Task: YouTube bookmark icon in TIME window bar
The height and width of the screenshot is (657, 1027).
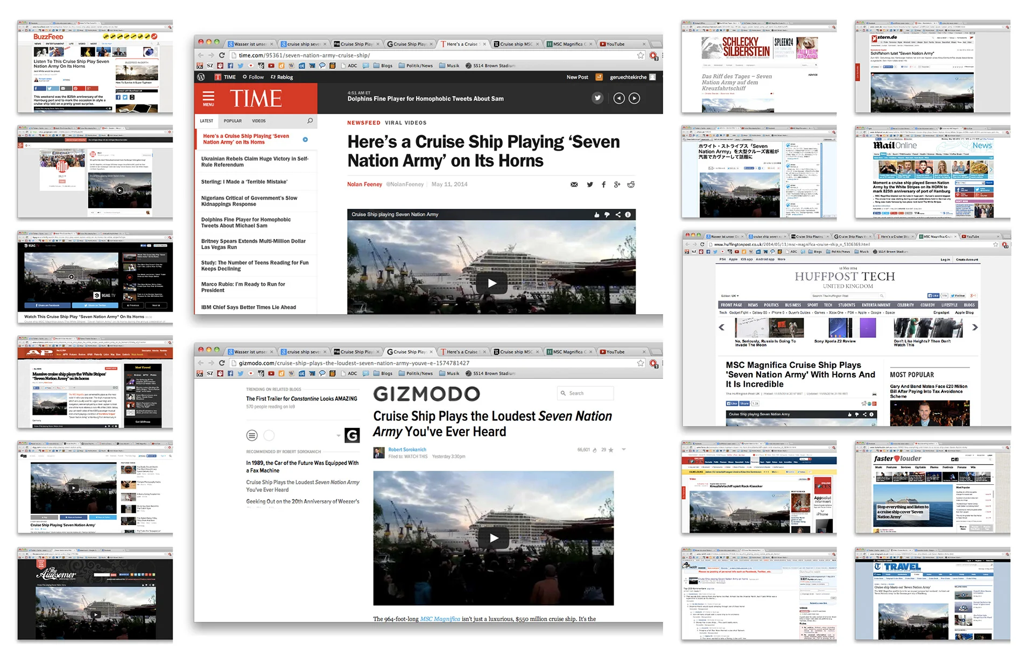Action: click(271, 66)
